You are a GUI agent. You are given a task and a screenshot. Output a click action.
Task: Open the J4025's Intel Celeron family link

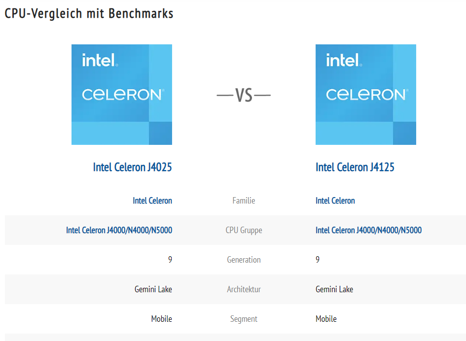(152, 201)
